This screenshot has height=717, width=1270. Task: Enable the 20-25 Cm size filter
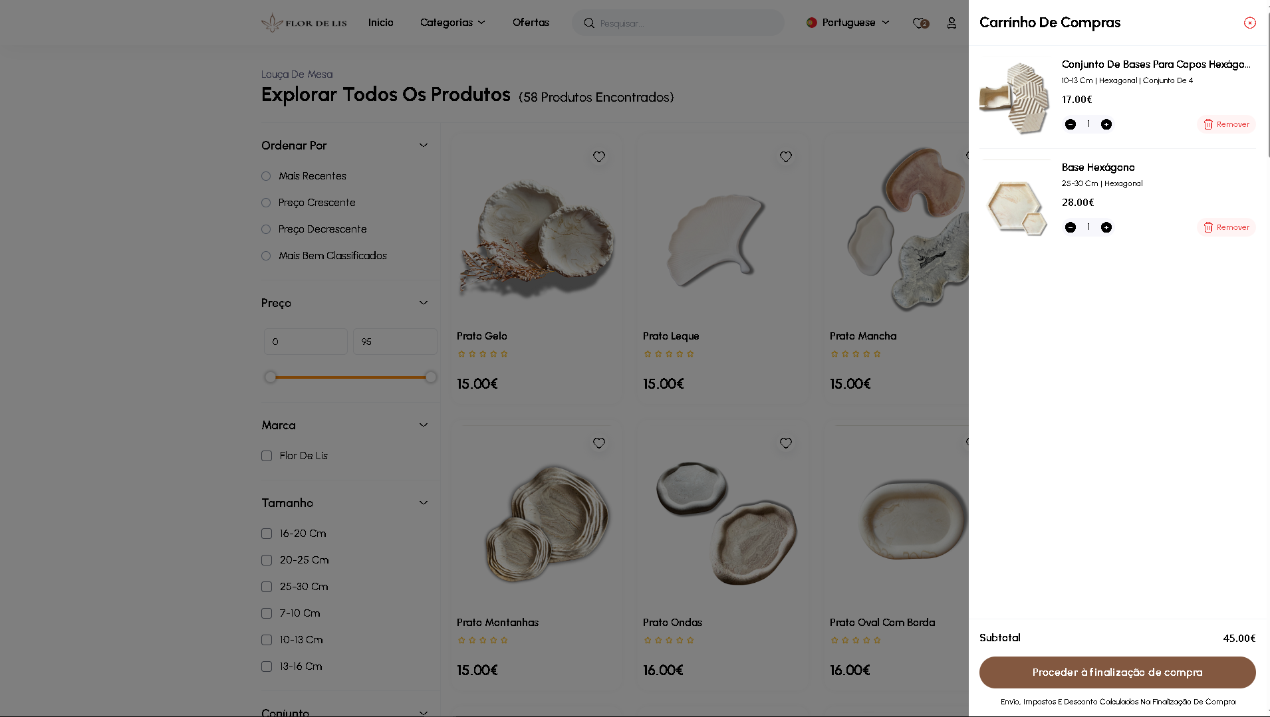pyautogui.click(x=267, y=560)
